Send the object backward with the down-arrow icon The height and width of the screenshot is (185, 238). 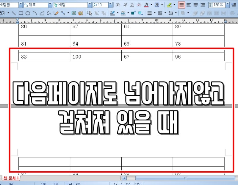pyautogui.click(x=140, y=13)
